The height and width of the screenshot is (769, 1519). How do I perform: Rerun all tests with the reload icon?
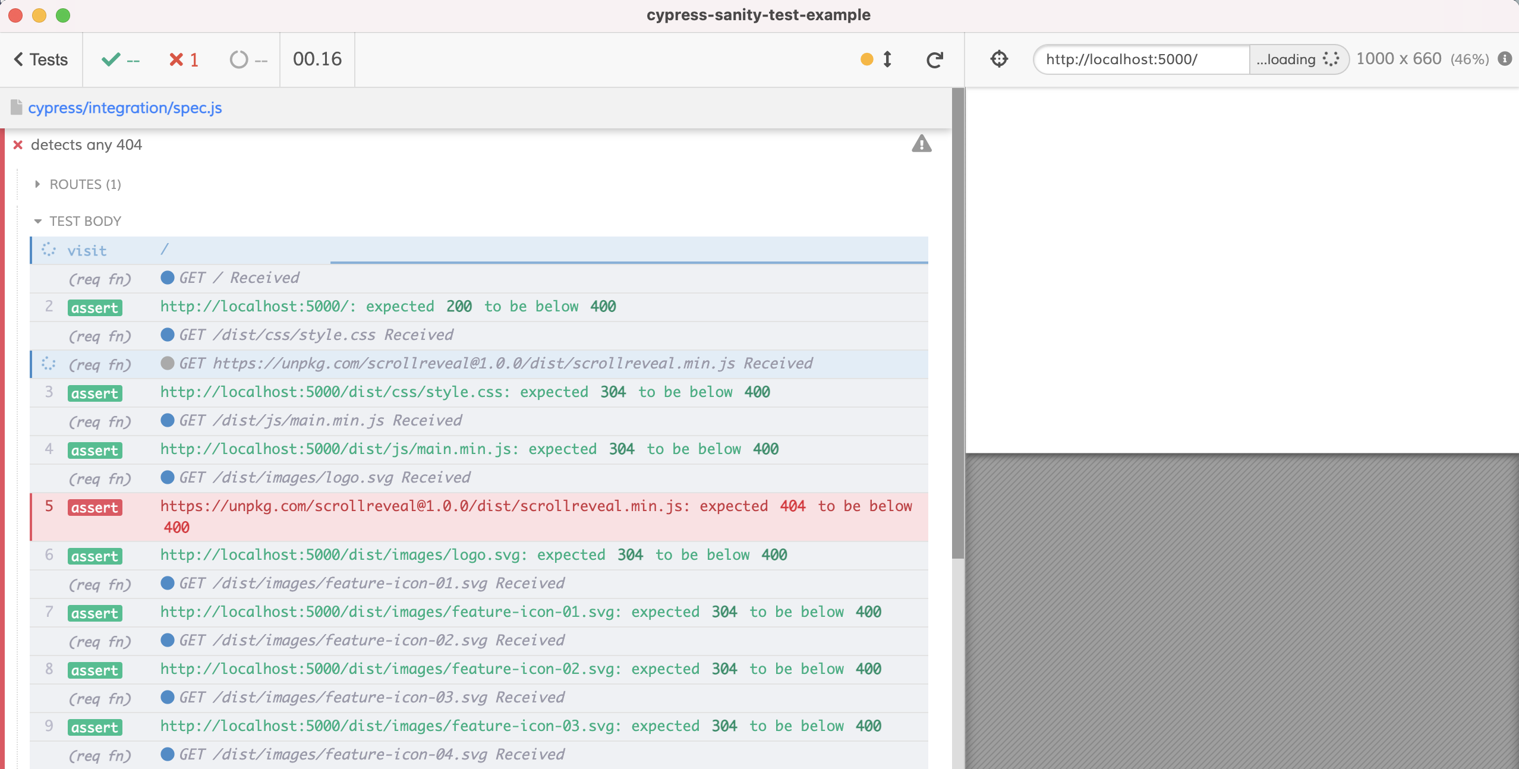click(x=935, y=59)
